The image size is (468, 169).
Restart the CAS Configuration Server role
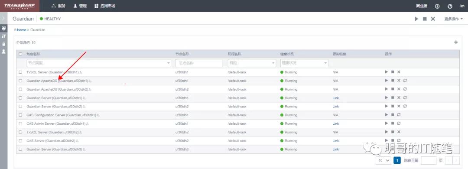click(x=399, y=115)
